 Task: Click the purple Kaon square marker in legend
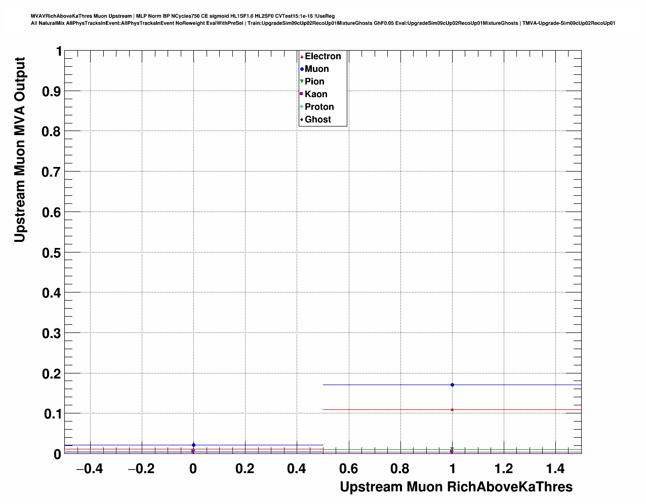click(x=302, y=94)
